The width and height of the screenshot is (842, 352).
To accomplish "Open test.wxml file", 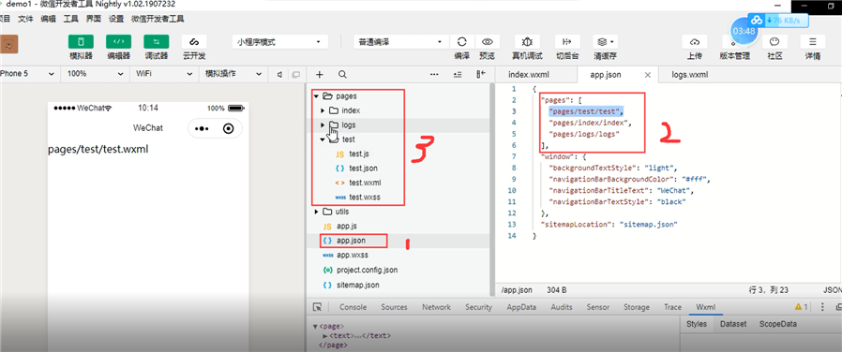I will (x=365, y=183).
